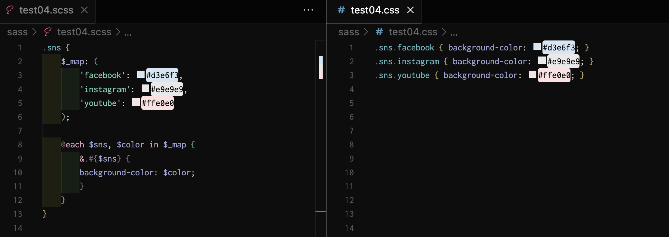Click the Sass icon on test04.scss tab
669x237 pixels.
[10, 10]
